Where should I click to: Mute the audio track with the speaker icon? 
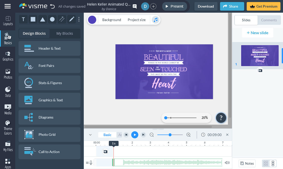(227, 163)
